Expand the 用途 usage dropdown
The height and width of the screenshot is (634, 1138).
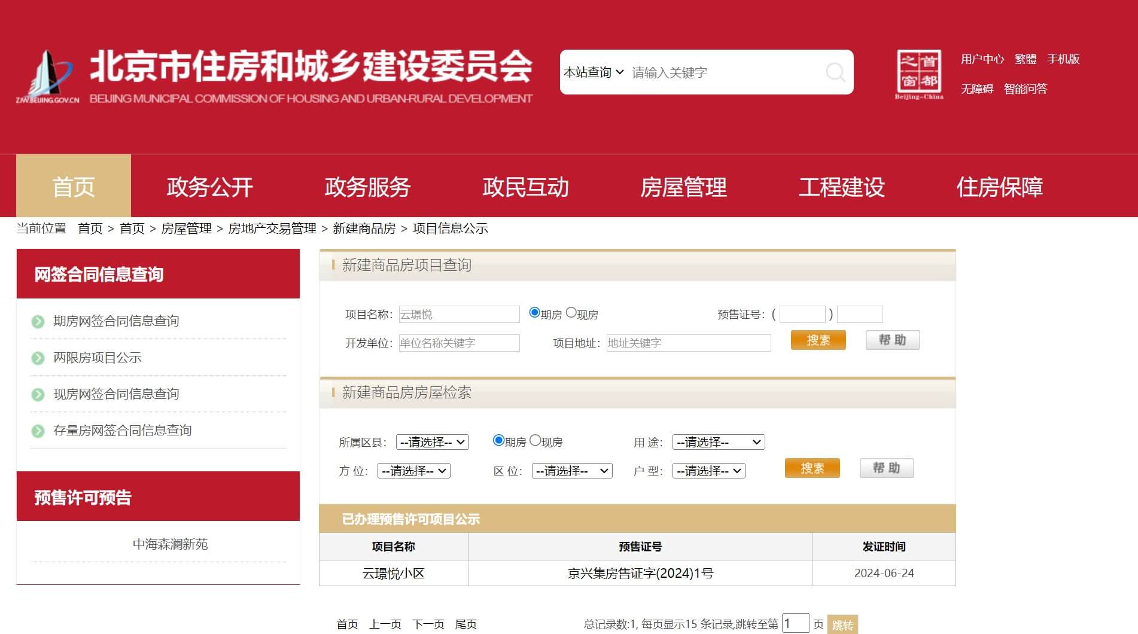718,442
